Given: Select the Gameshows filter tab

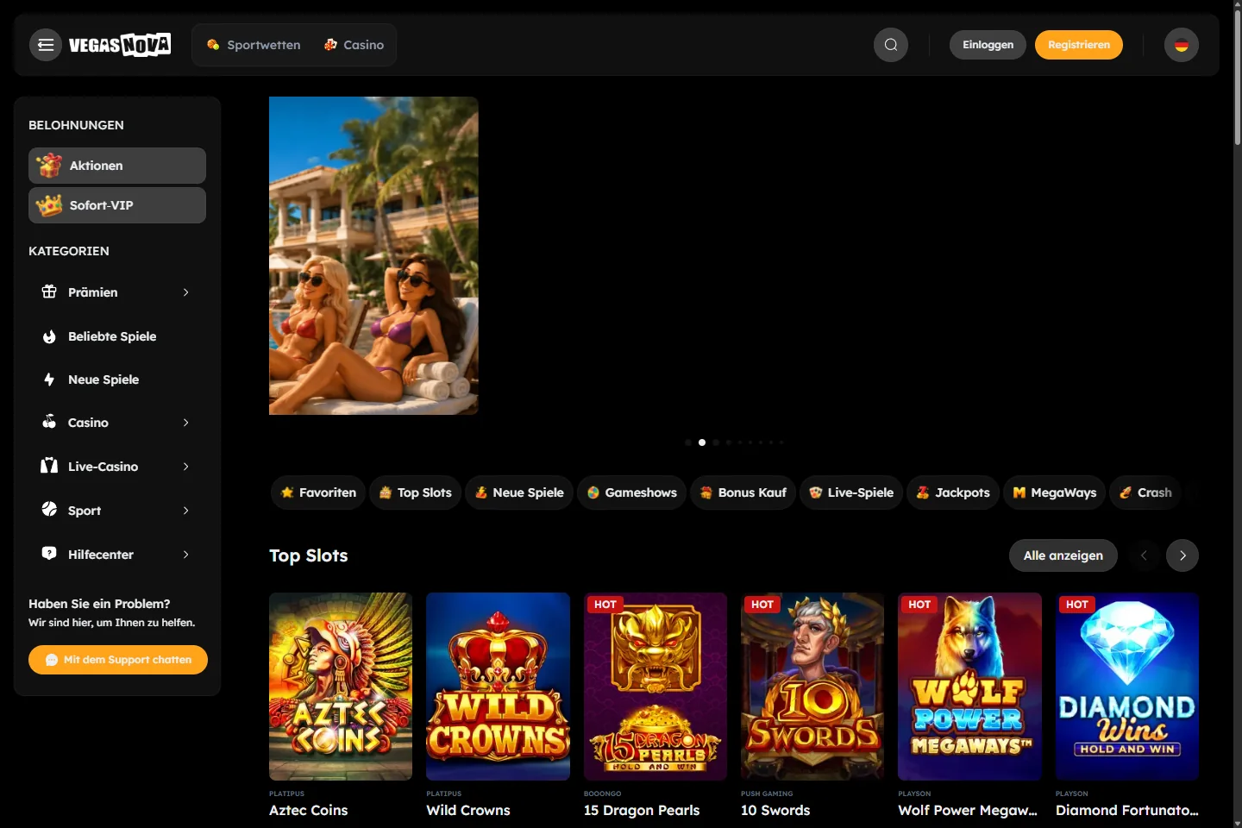Looking at the screenshot, I should coord(631,492).
